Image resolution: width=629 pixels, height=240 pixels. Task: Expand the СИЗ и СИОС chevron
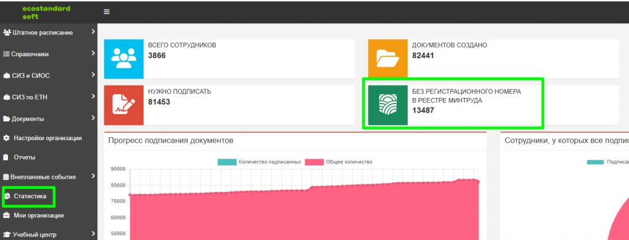(93, 75)
